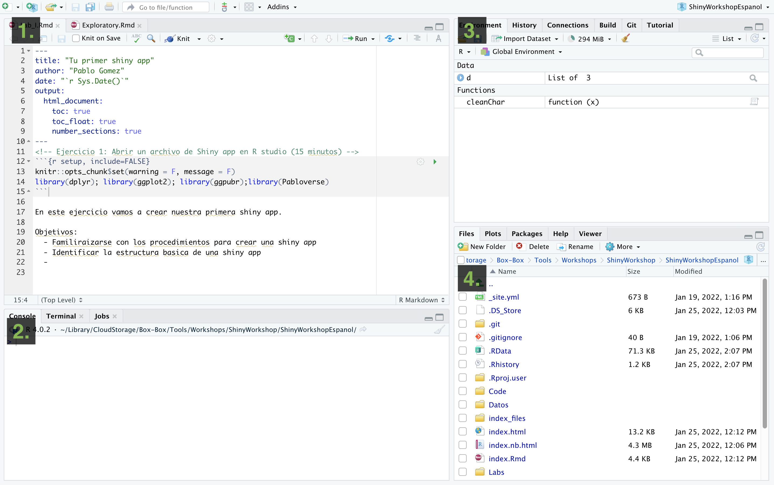774x485 pixels.
Task: Check the _site.yml file checkbox
Action: 463,297
